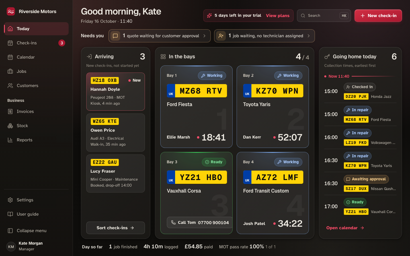Expand the job waiting technician chevron

pyautogui.click(x=309, y=36)
